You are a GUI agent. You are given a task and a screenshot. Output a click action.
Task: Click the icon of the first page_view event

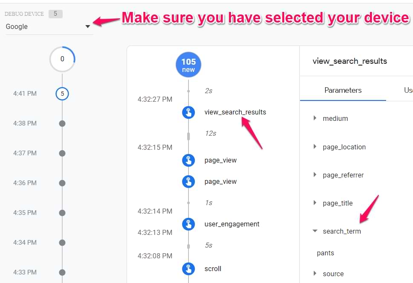(x=188, y=160)
